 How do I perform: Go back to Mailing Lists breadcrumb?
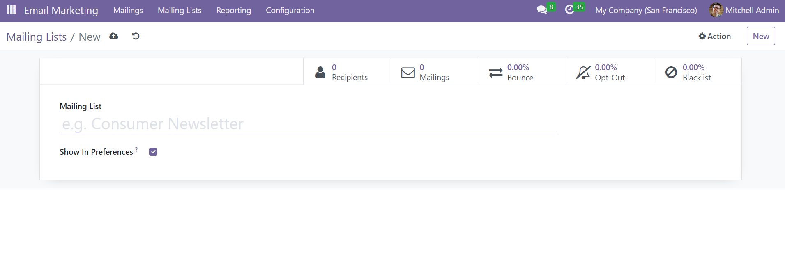coord(37,37)
